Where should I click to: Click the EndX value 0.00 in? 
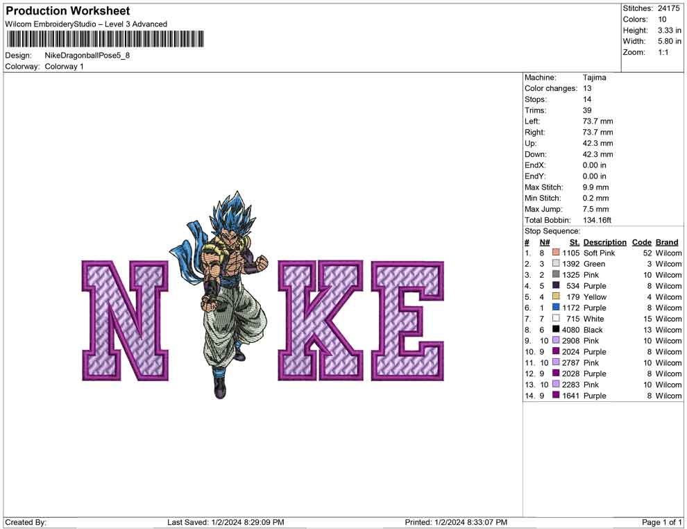595,165
